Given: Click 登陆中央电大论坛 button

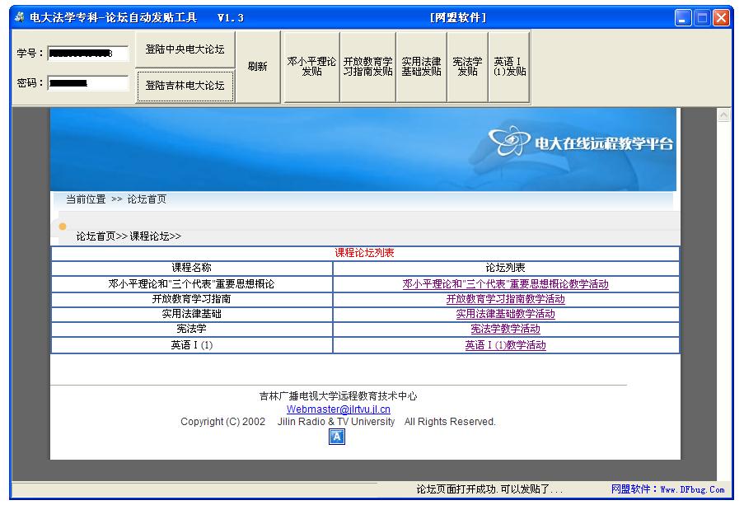Looking at the screenshot, I should (x=185, y=49).
